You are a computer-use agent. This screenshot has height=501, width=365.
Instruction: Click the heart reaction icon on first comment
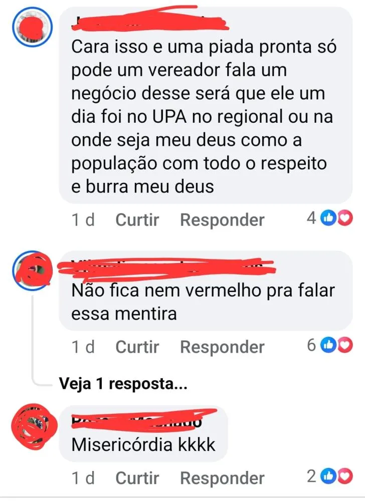point(344,218)
